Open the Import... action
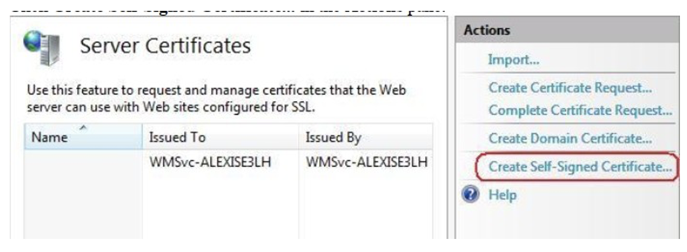Viewport: 687px width, 252px height. [x=514, y=59]
